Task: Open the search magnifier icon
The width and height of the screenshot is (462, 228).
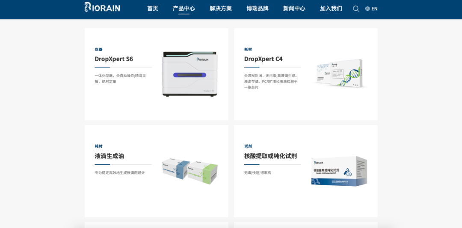Action: 356,9
